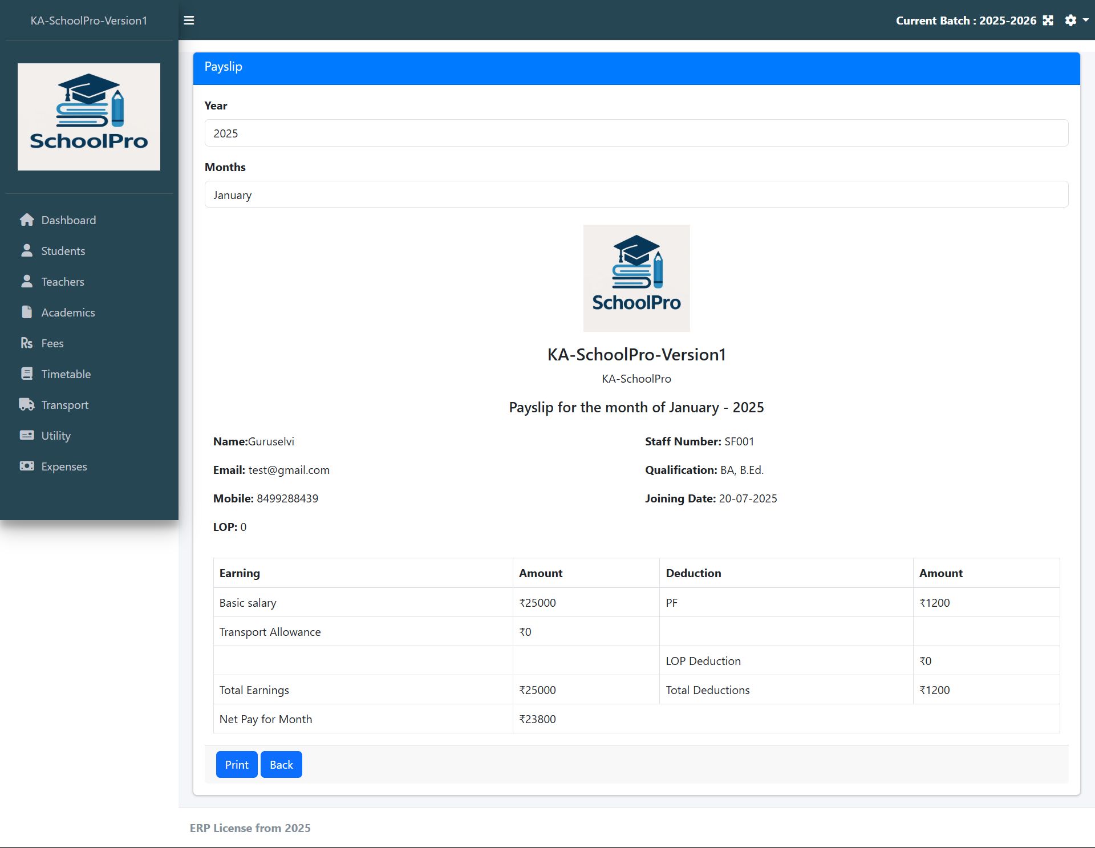
Task: Open the Year dropdown showing 2025
Action: click(x=636, y=133)
